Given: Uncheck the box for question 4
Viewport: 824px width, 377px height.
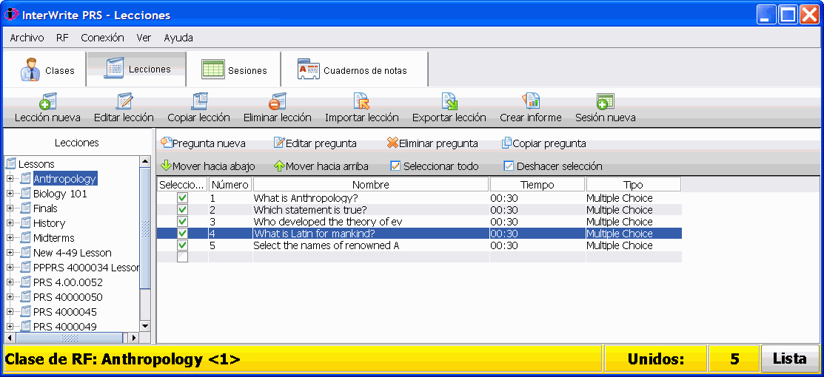Looking at the screenshot, I should click(182, 234).
